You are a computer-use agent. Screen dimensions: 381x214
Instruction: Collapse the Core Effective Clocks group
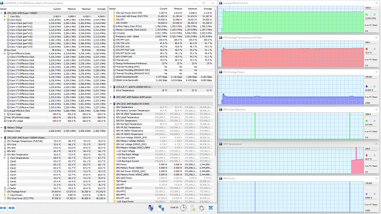pyautogui.click(x=5, y=53)
